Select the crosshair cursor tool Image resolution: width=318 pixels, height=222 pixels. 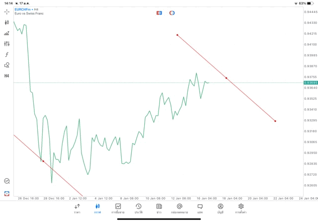click(6, 11)
